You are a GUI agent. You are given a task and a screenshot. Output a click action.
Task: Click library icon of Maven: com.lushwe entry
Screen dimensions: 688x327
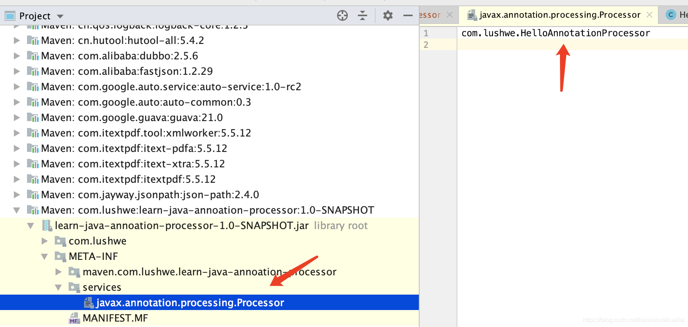pos(33,210)
